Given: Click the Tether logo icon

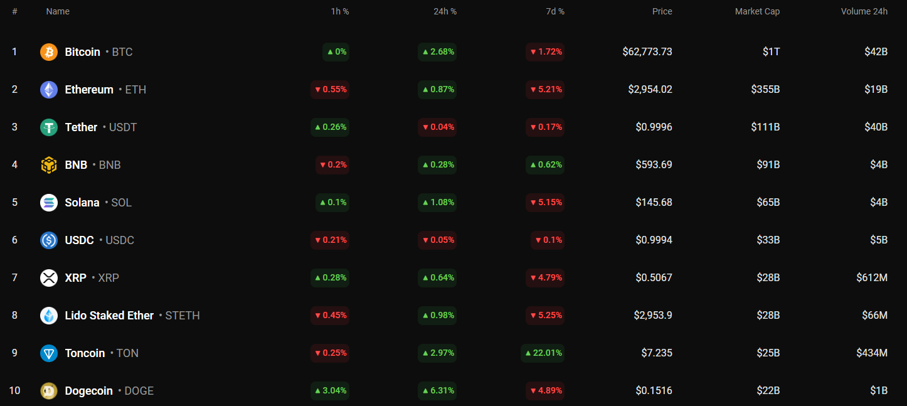Looking at the screenshot, I should 49,127.
